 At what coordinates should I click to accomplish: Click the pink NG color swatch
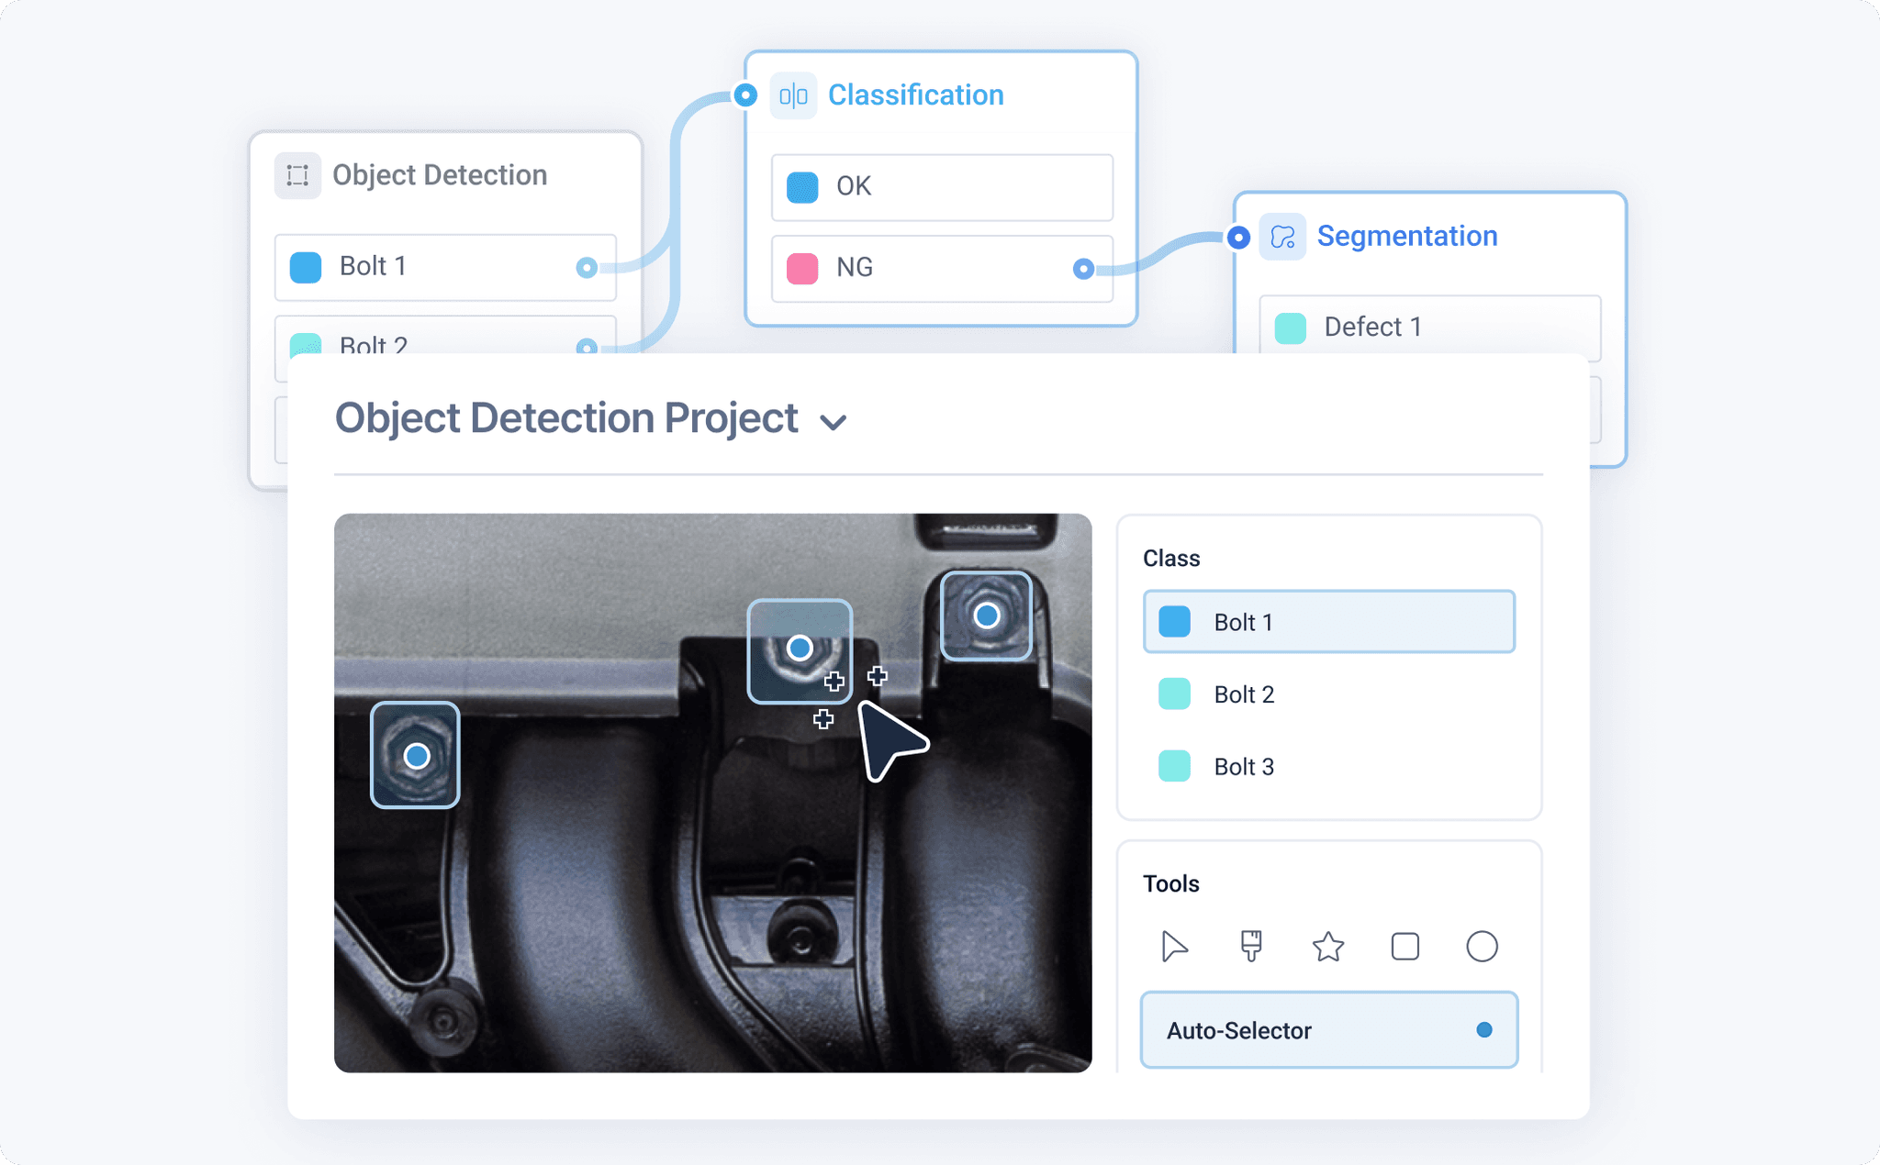pyautogui.click(x=800, y=268)
